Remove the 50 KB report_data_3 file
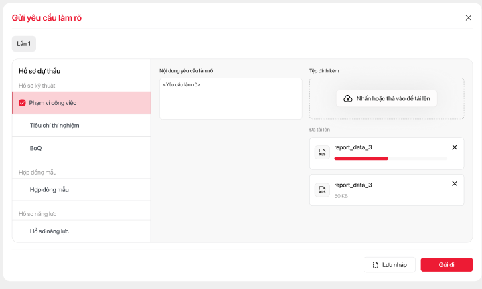Image resolution: width=482 pixels, height=289 pixels. pyautogui.click(x=455, y=183)
